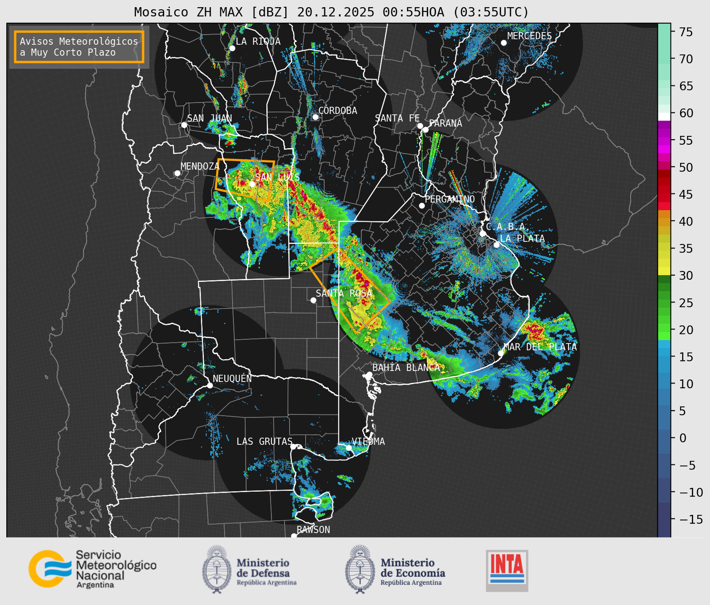Screen dimensions: 710x605
Task: Select the Las Grutas marker dot
Action: coord(293,447)
